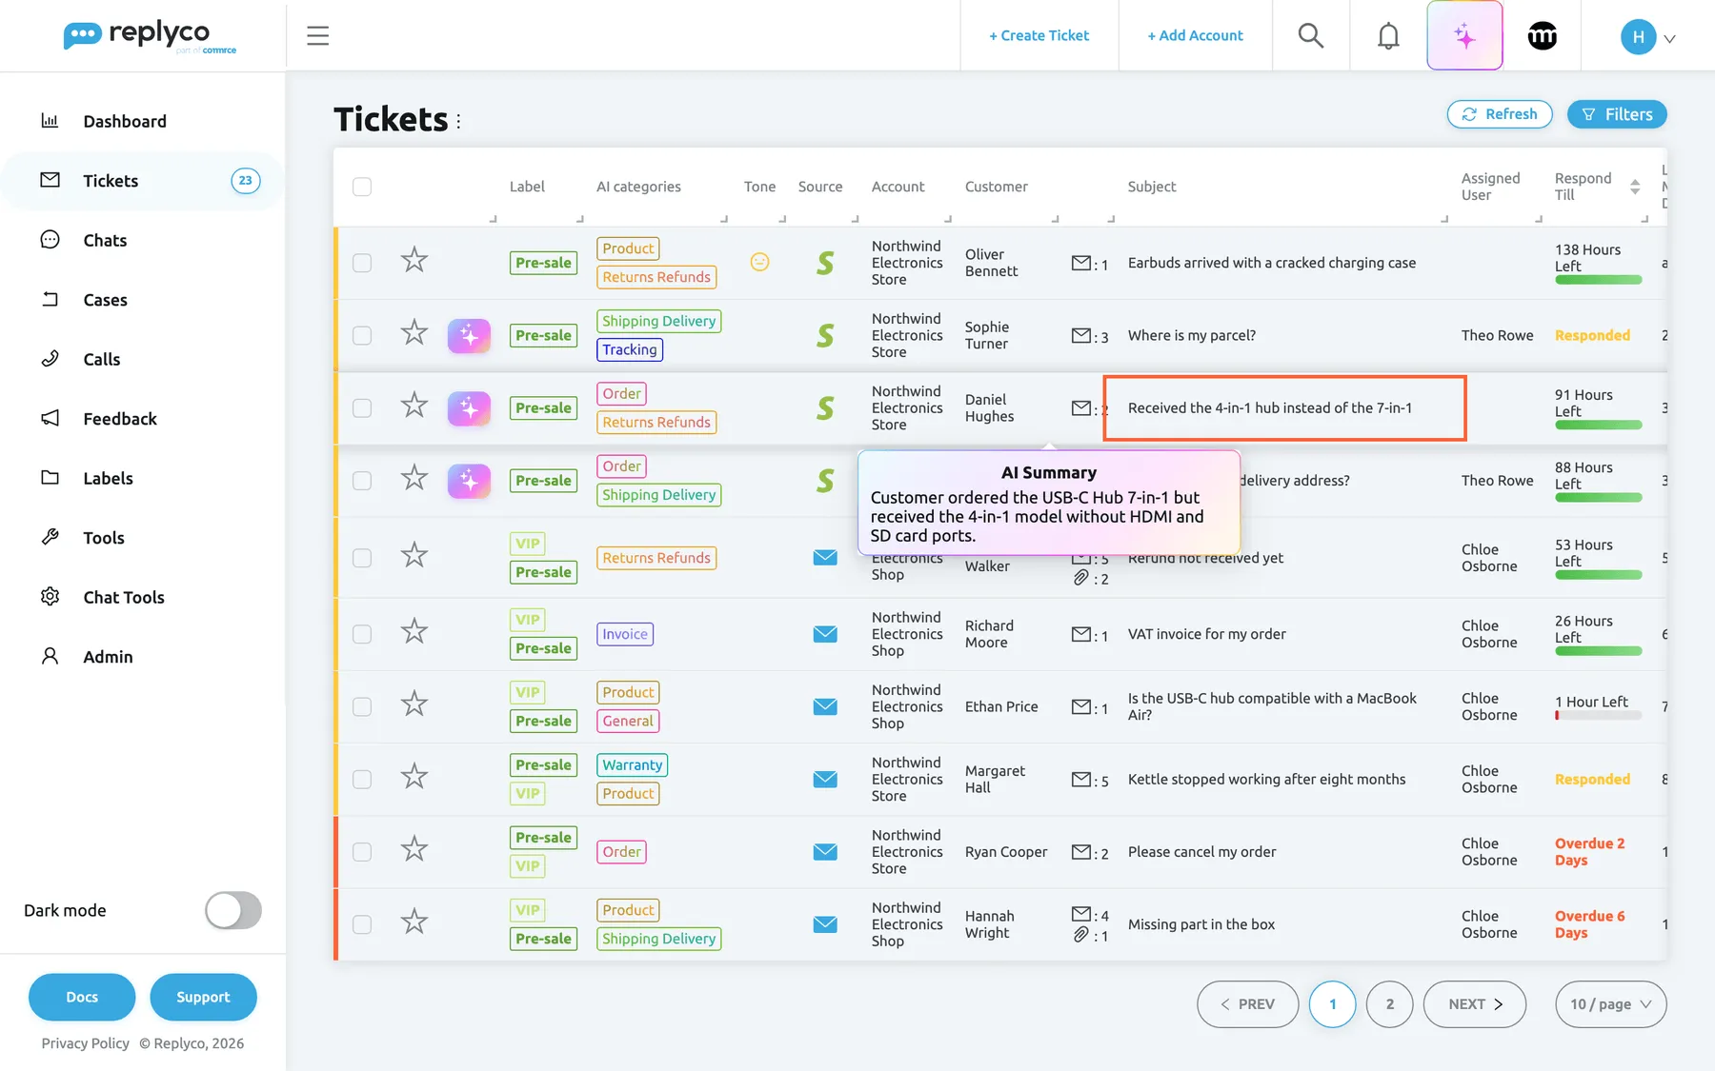
Task: Click the attachment icon on Hannah Wright row
Action: [x=1081, y=935]
